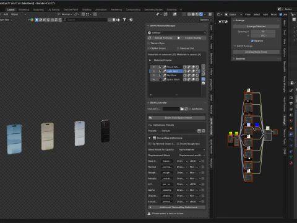297x223 pixels.
Task: Open Blend Mode Alpha Hashed dropdown
Action: [191, 150]
